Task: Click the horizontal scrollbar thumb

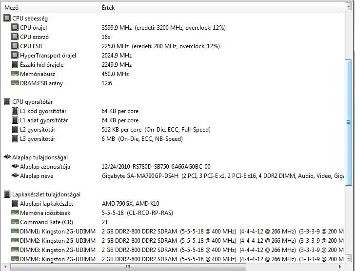Action: (128, 267)
